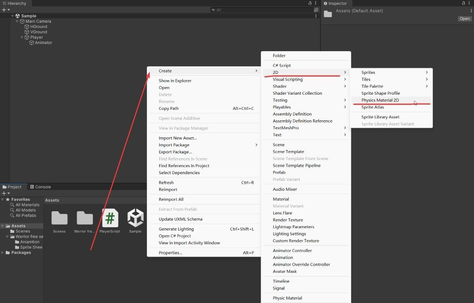The width and height of the screenshot is (474, 303).
Task: Click the Open button in Inspector
Action: (465, 19)
